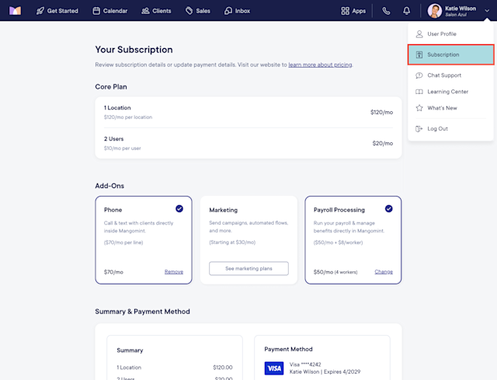Image resolution: width=497 pixels, height=380 pixels.
Task: Click the $120.00 summary amount
Action: point(223,368)
